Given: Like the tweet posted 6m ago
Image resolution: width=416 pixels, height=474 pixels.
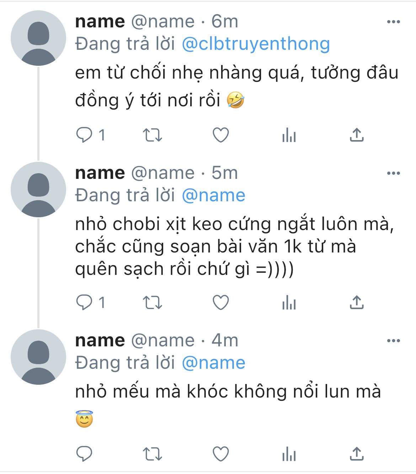Looking at the screenshot, I should [220, 135].
